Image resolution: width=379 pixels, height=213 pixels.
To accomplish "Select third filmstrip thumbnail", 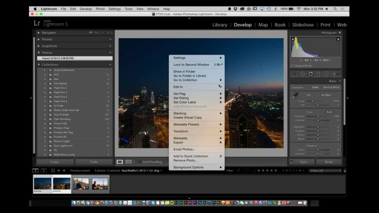I will (x=81, y=184).
